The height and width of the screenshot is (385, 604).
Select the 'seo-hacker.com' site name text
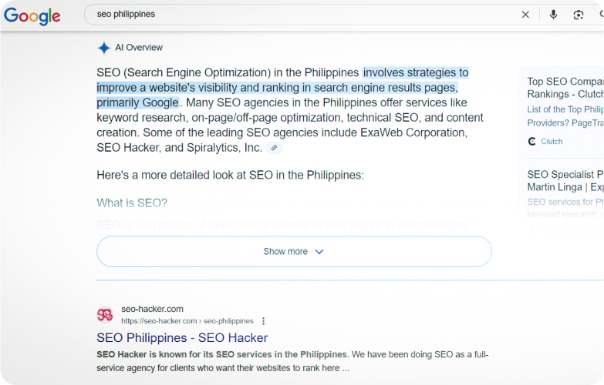pos(152,309)
